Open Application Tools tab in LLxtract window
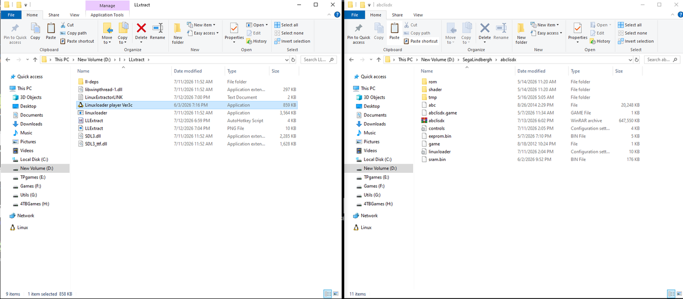Image resolution: width=683 pixels, height=299 pixels. (x=107, y=15)
